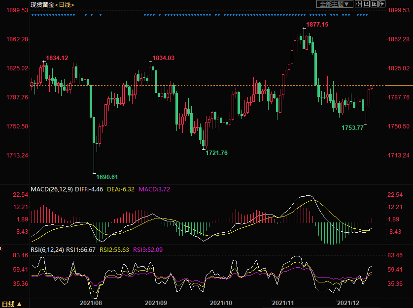Click the chart replay play icon
This screenshot has width=413, height=308.
coord(374,4)
